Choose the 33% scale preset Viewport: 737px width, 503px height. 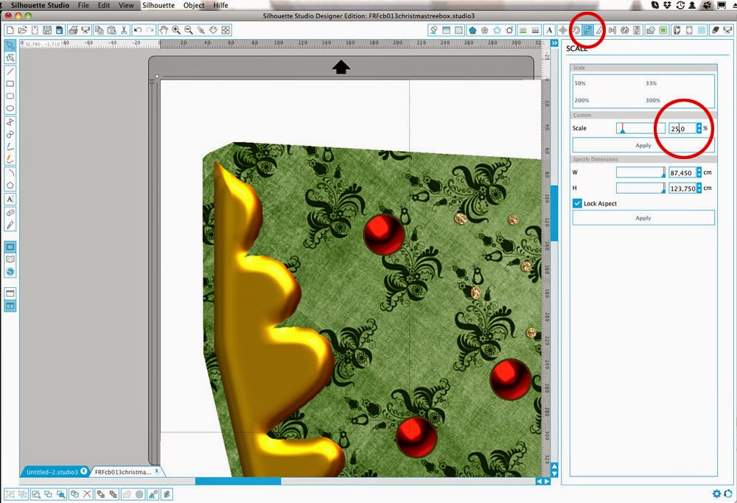(x=651, y=83)
